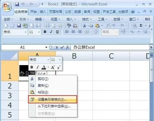Expand the classic 视图 menu
Image resolution: width=154 pixels, height=121 pixels.
55,19
